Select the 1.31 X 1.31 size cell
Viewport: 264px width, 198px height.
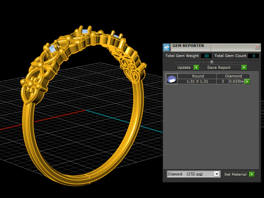197,81
